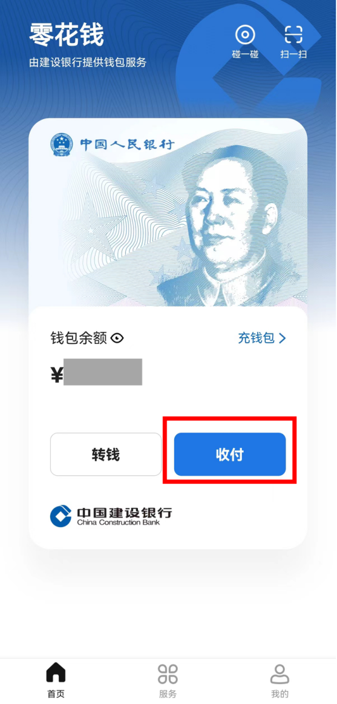Click the 零花钱 wallet title
Viewport: 337px width, 704px height.
click(x=67, y=35)
